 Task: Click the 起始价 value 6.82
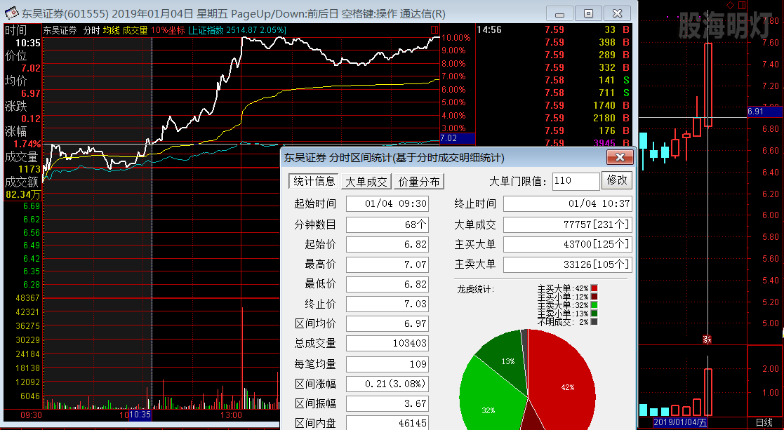(x=387, y=244)
